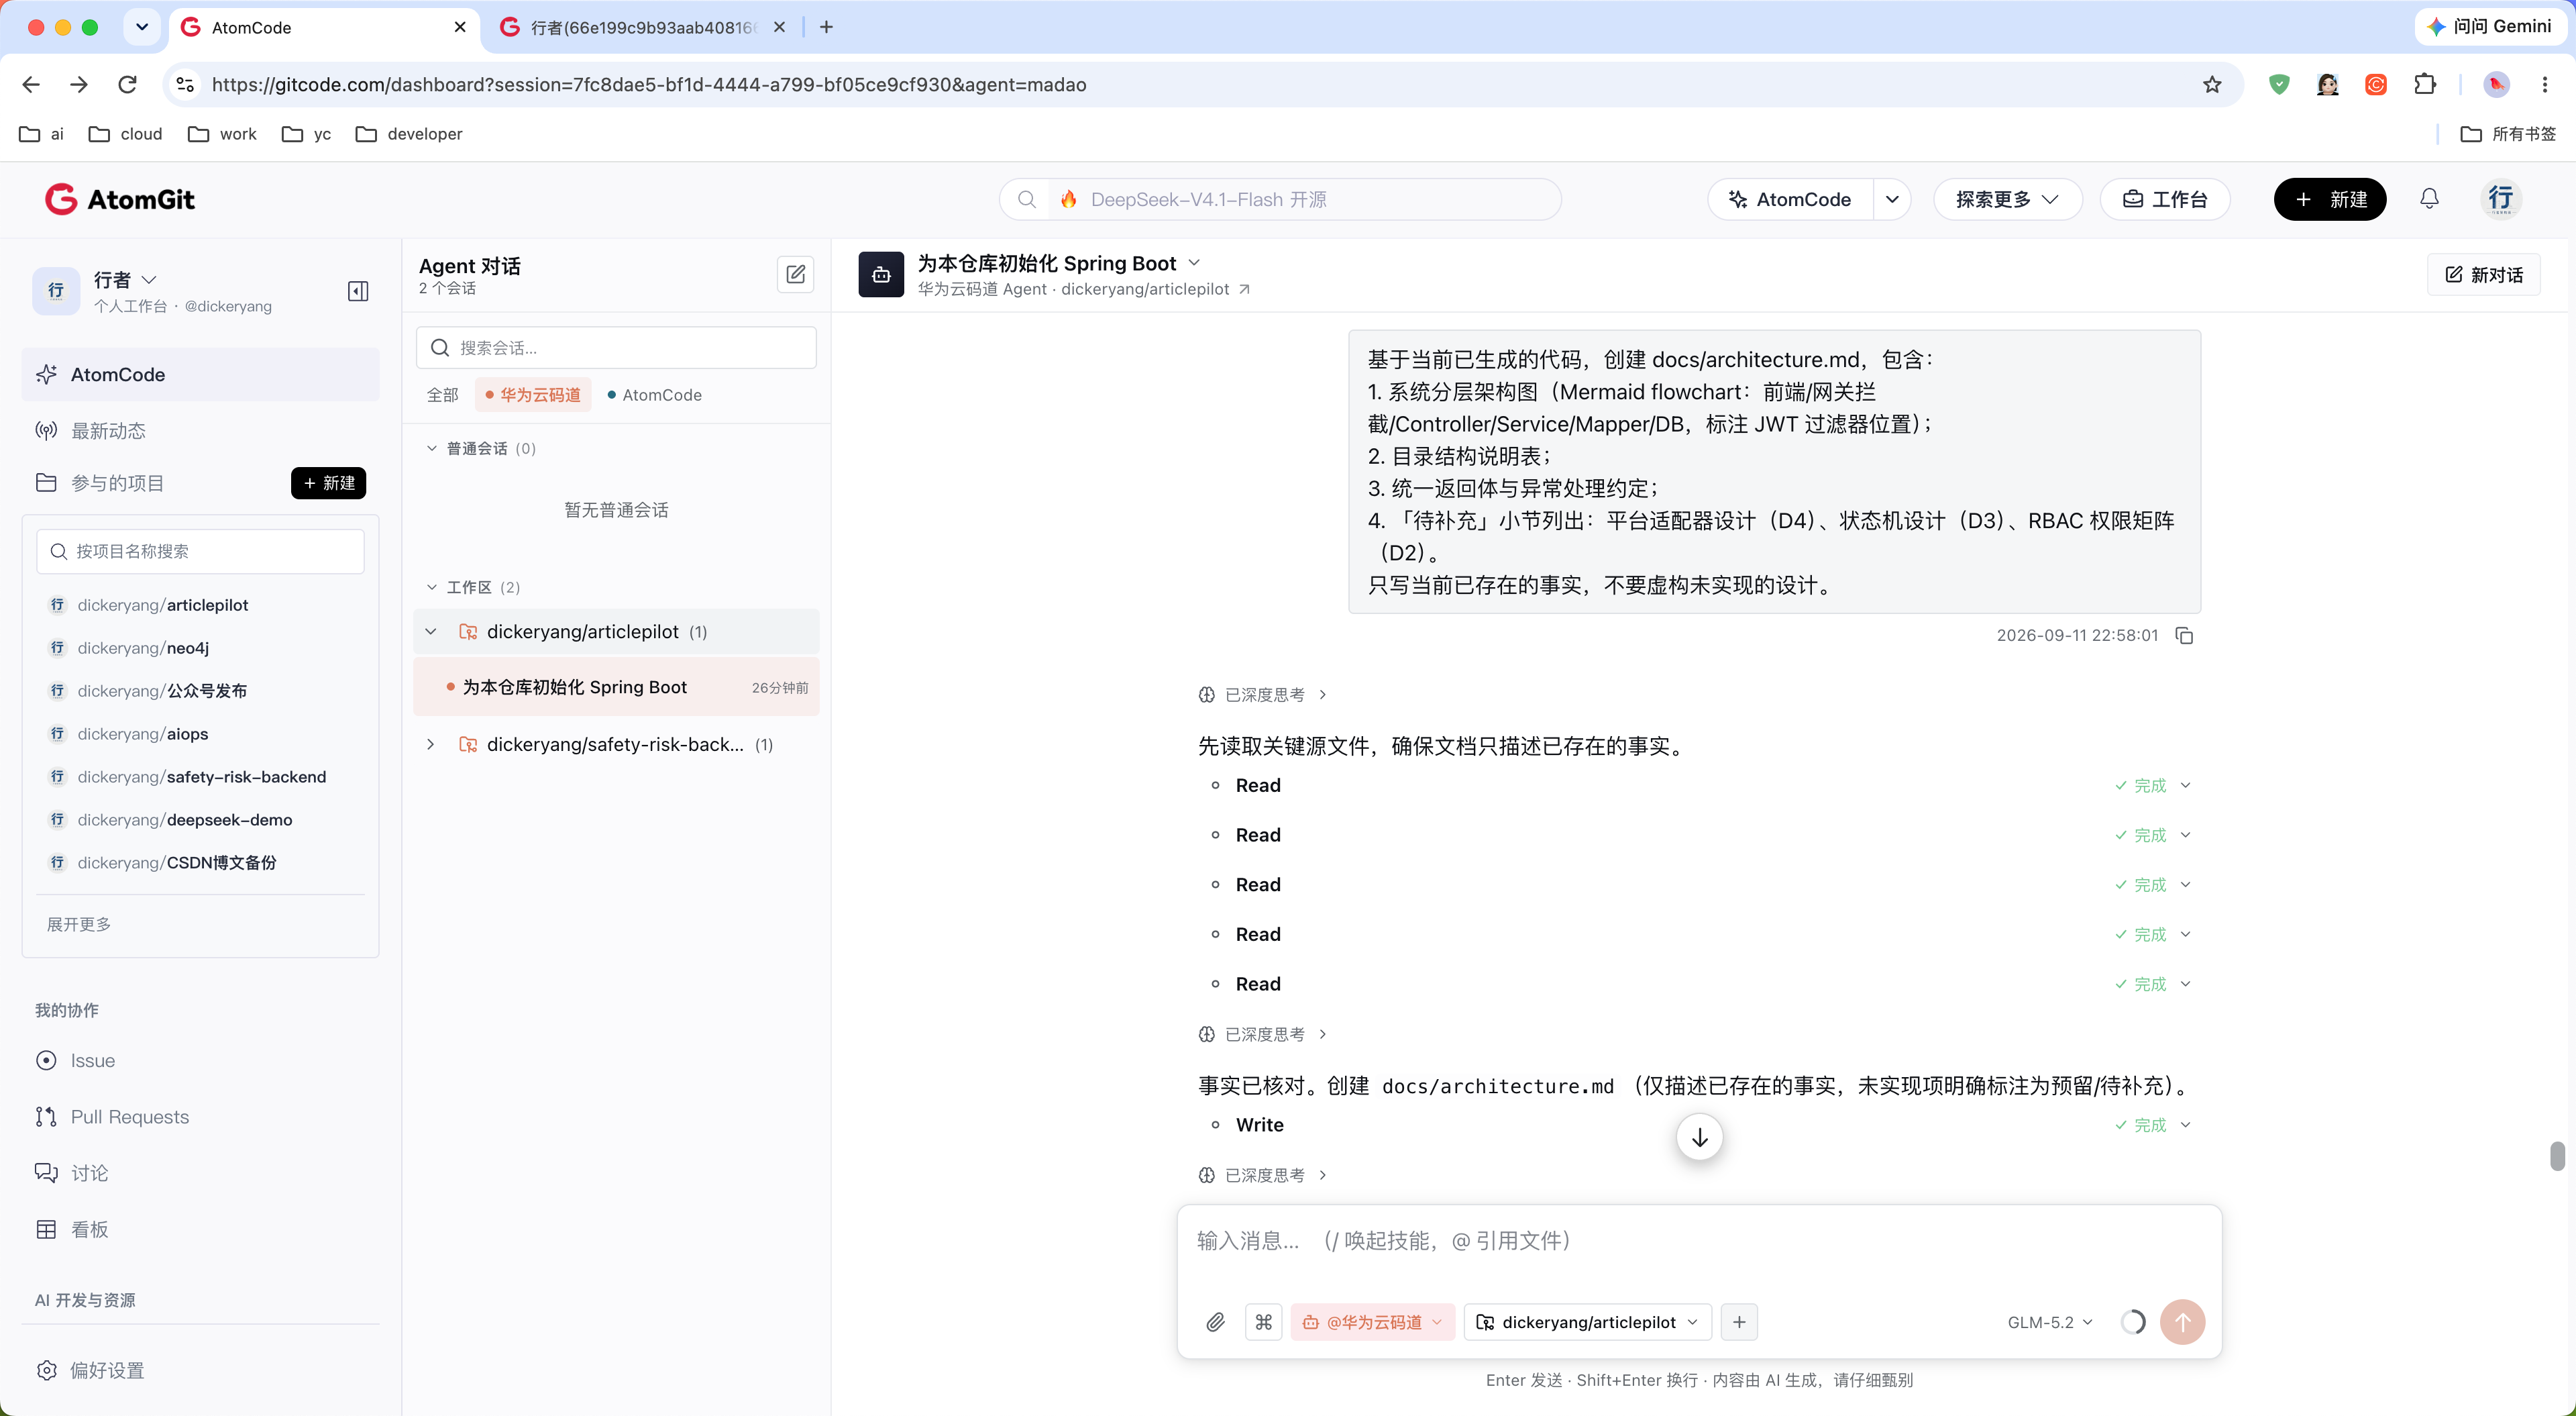Expand the first Read step details
Viewport: 2576px width, 1416px height.
point(2186,786)
